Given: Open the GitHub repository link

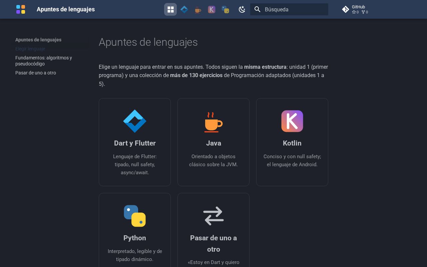Looking at the screenshot, I should point(356,9).
